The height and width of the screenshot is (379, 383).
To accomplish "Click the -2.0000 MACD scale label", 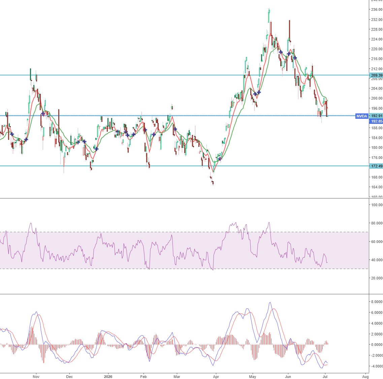I will (377, 355).
